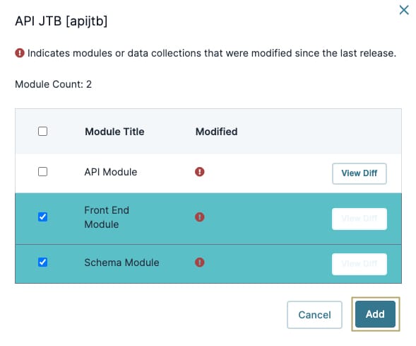Click the Modified column header
Image resolution: width=416 pixels, height=346 pixels.
[x=217, y=132]
